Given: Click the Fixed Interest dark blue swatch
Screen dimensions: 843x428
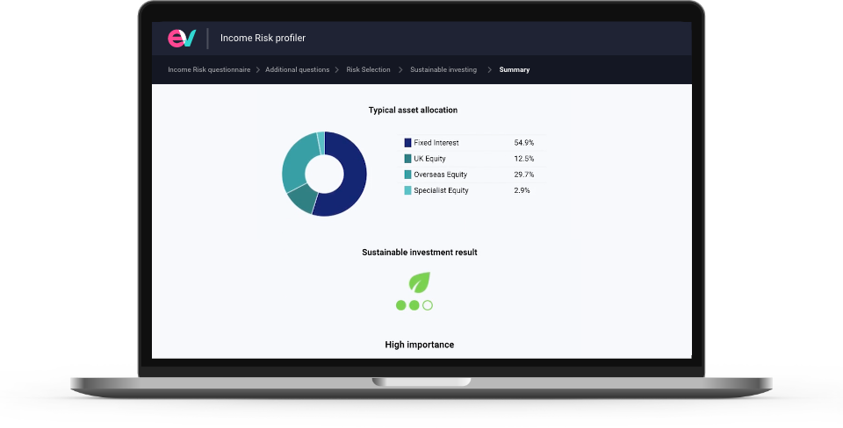Looking at the screenshot, I should click(x=407, y=143).
